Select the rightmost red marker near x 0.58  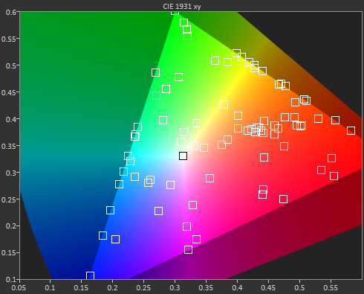[x=351, y=130]
